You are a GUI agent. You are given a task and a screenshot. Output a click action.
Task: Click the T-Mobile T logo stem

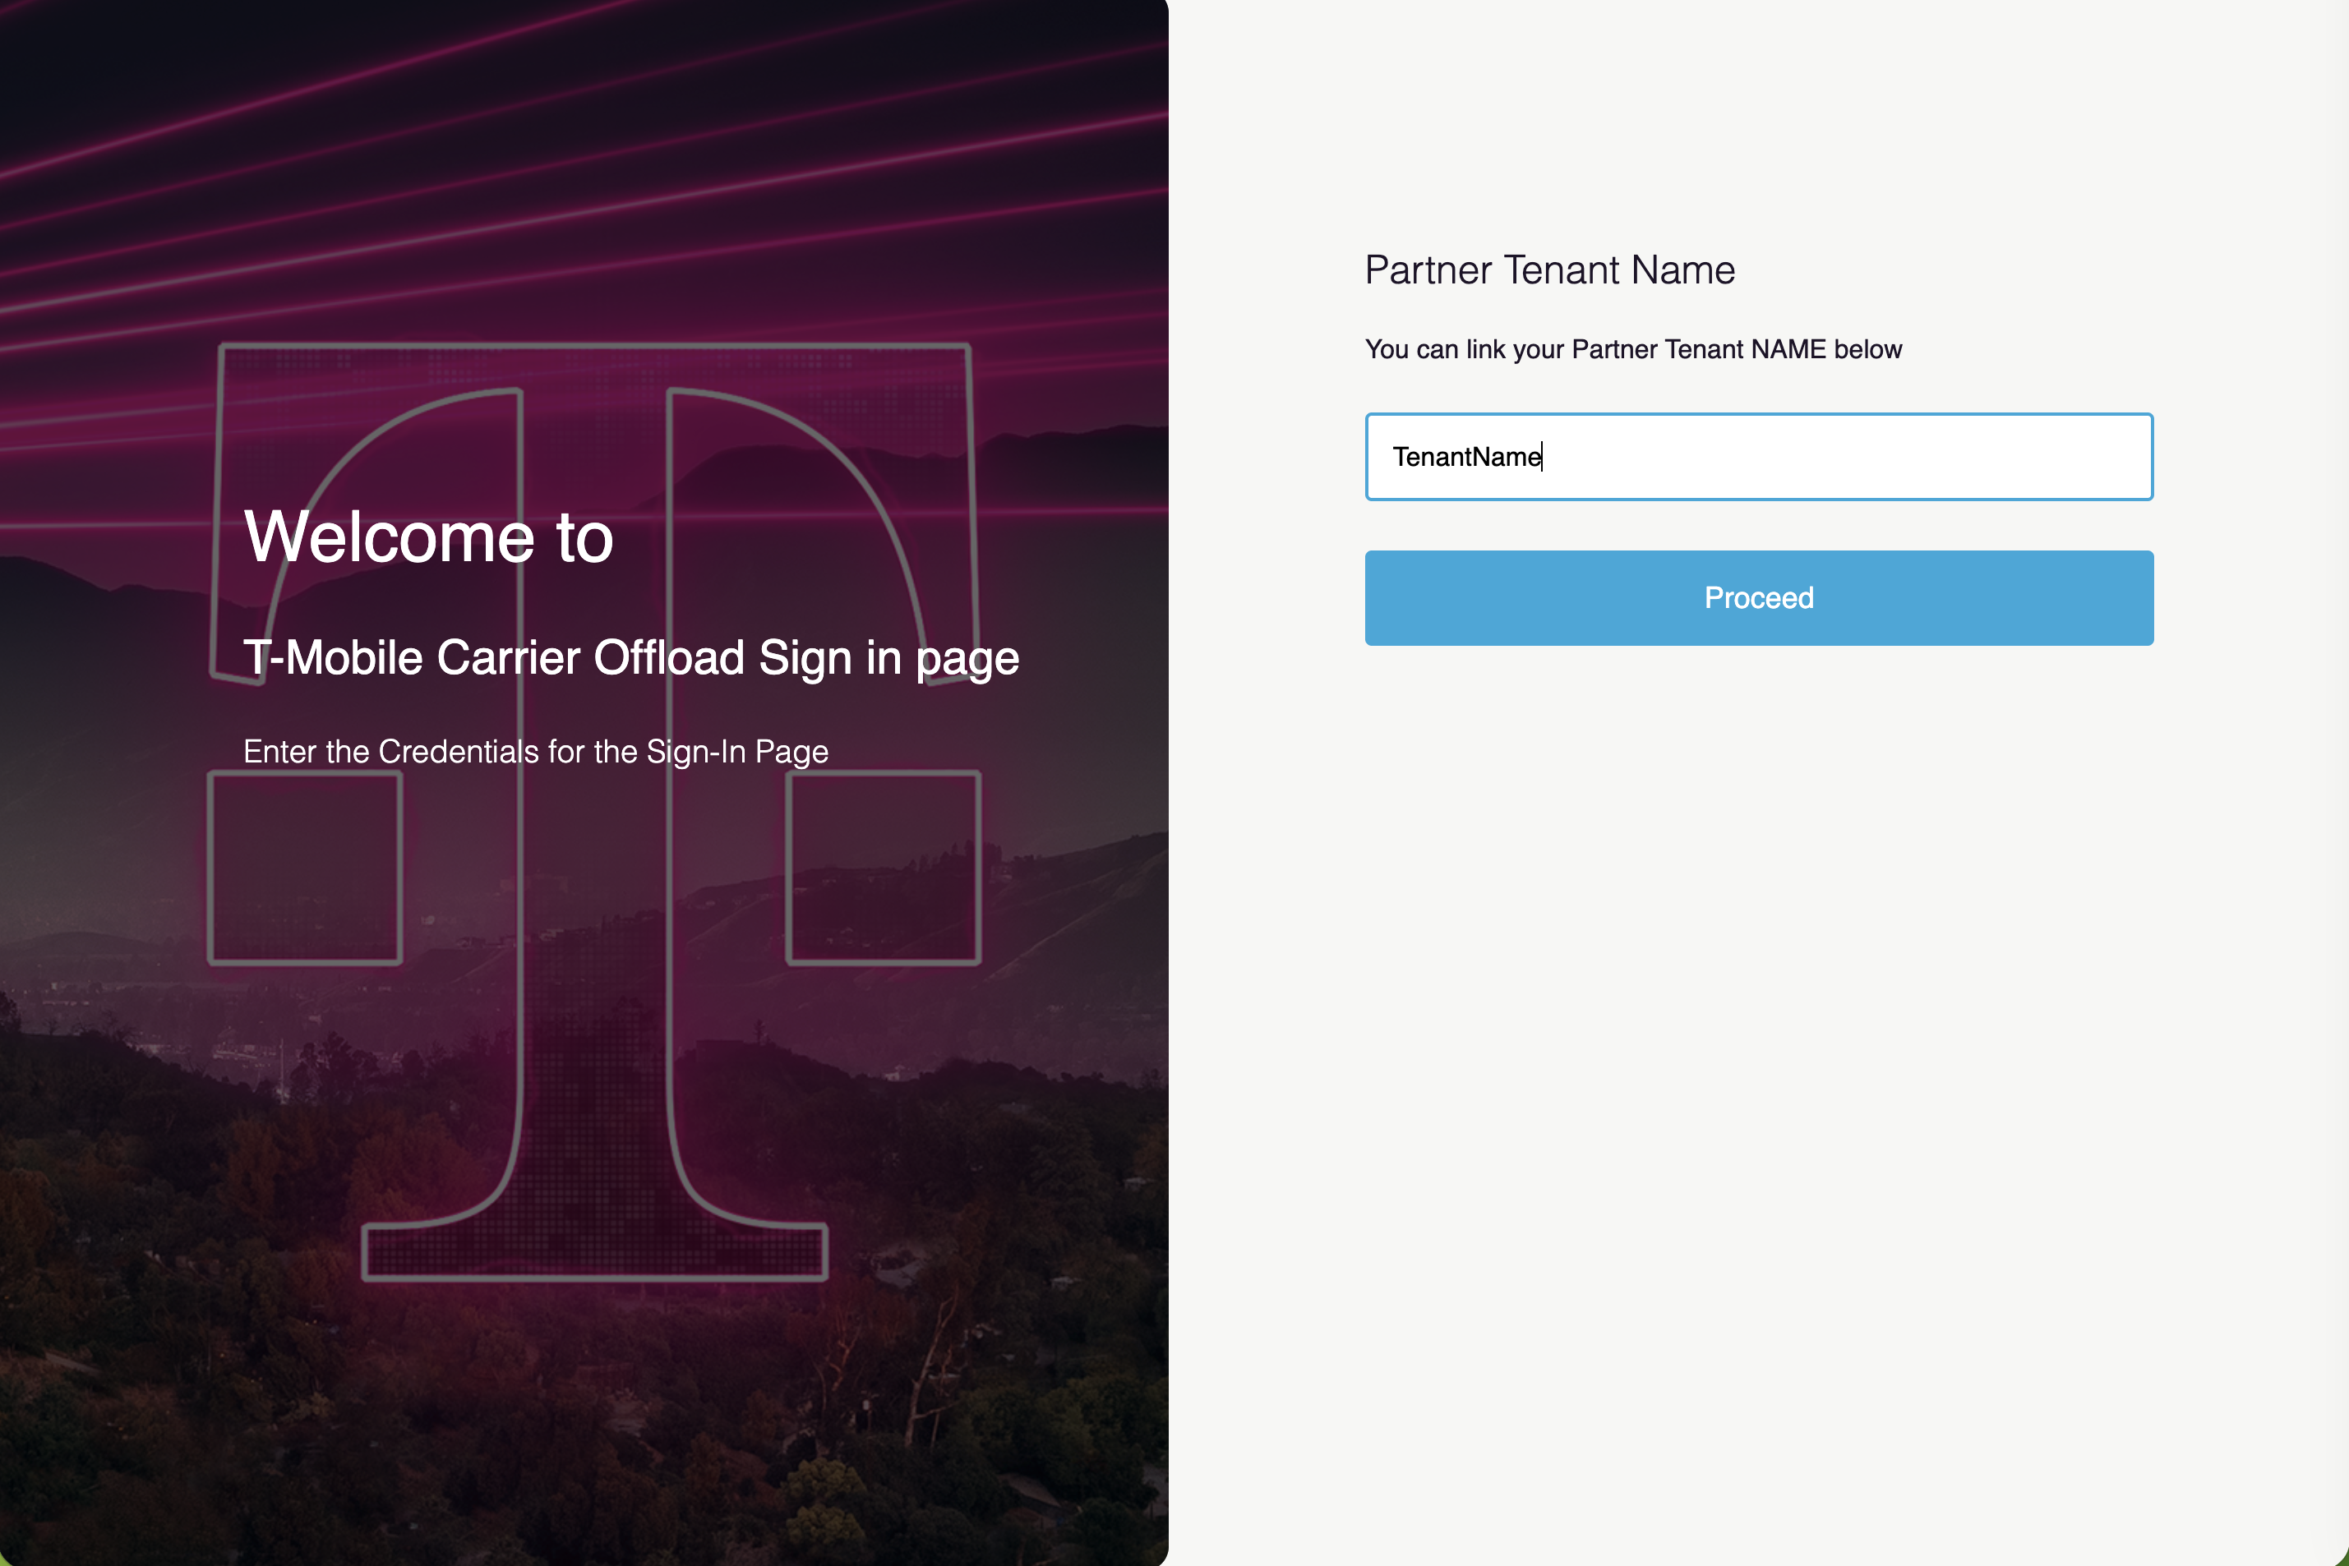[594, 899]
